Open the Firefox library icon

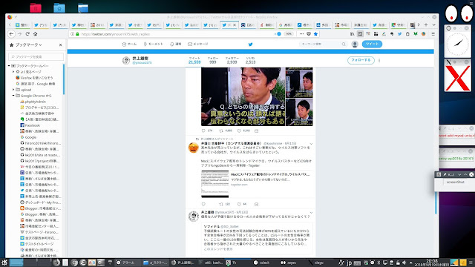(352, 34)
